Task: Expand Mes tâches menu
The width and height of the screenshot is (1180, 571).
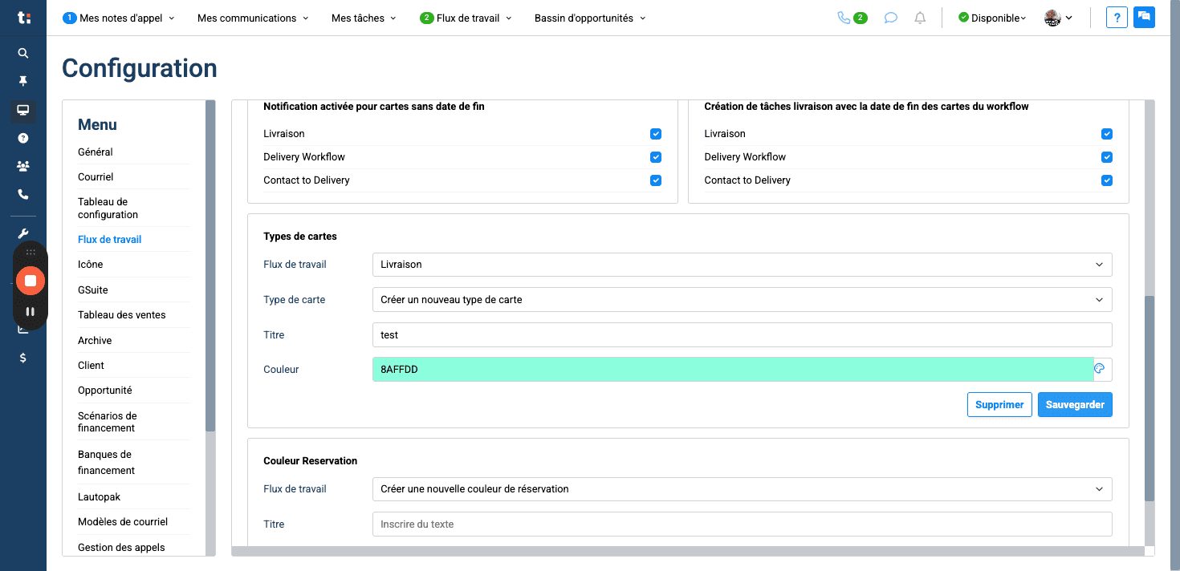Action: [x=364, y=18]
